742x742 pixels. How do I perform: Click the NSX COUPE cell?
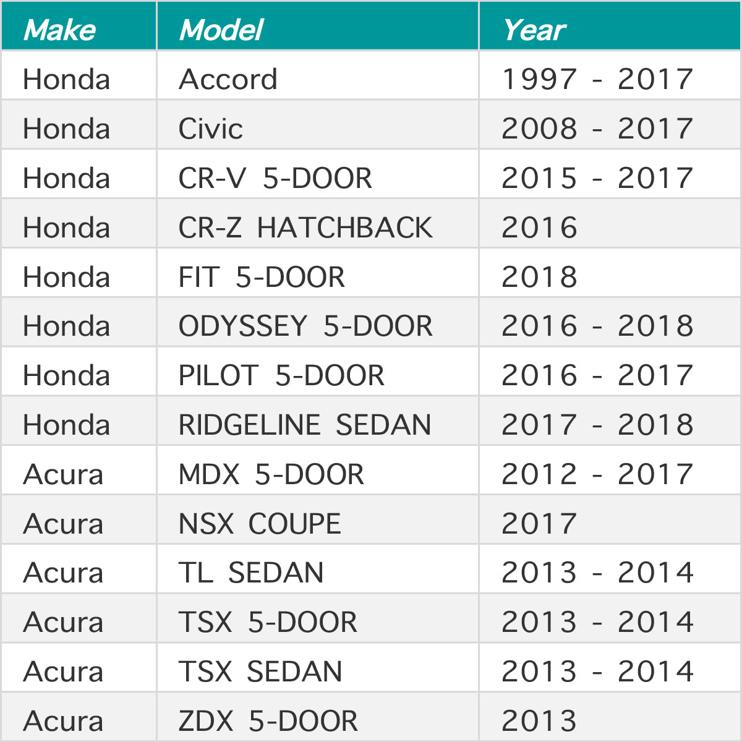(x=318, y=519)
